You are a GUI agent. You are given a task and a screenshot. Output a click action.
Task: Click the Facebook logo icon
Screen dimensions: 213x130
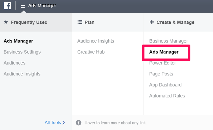coord(7,6)
